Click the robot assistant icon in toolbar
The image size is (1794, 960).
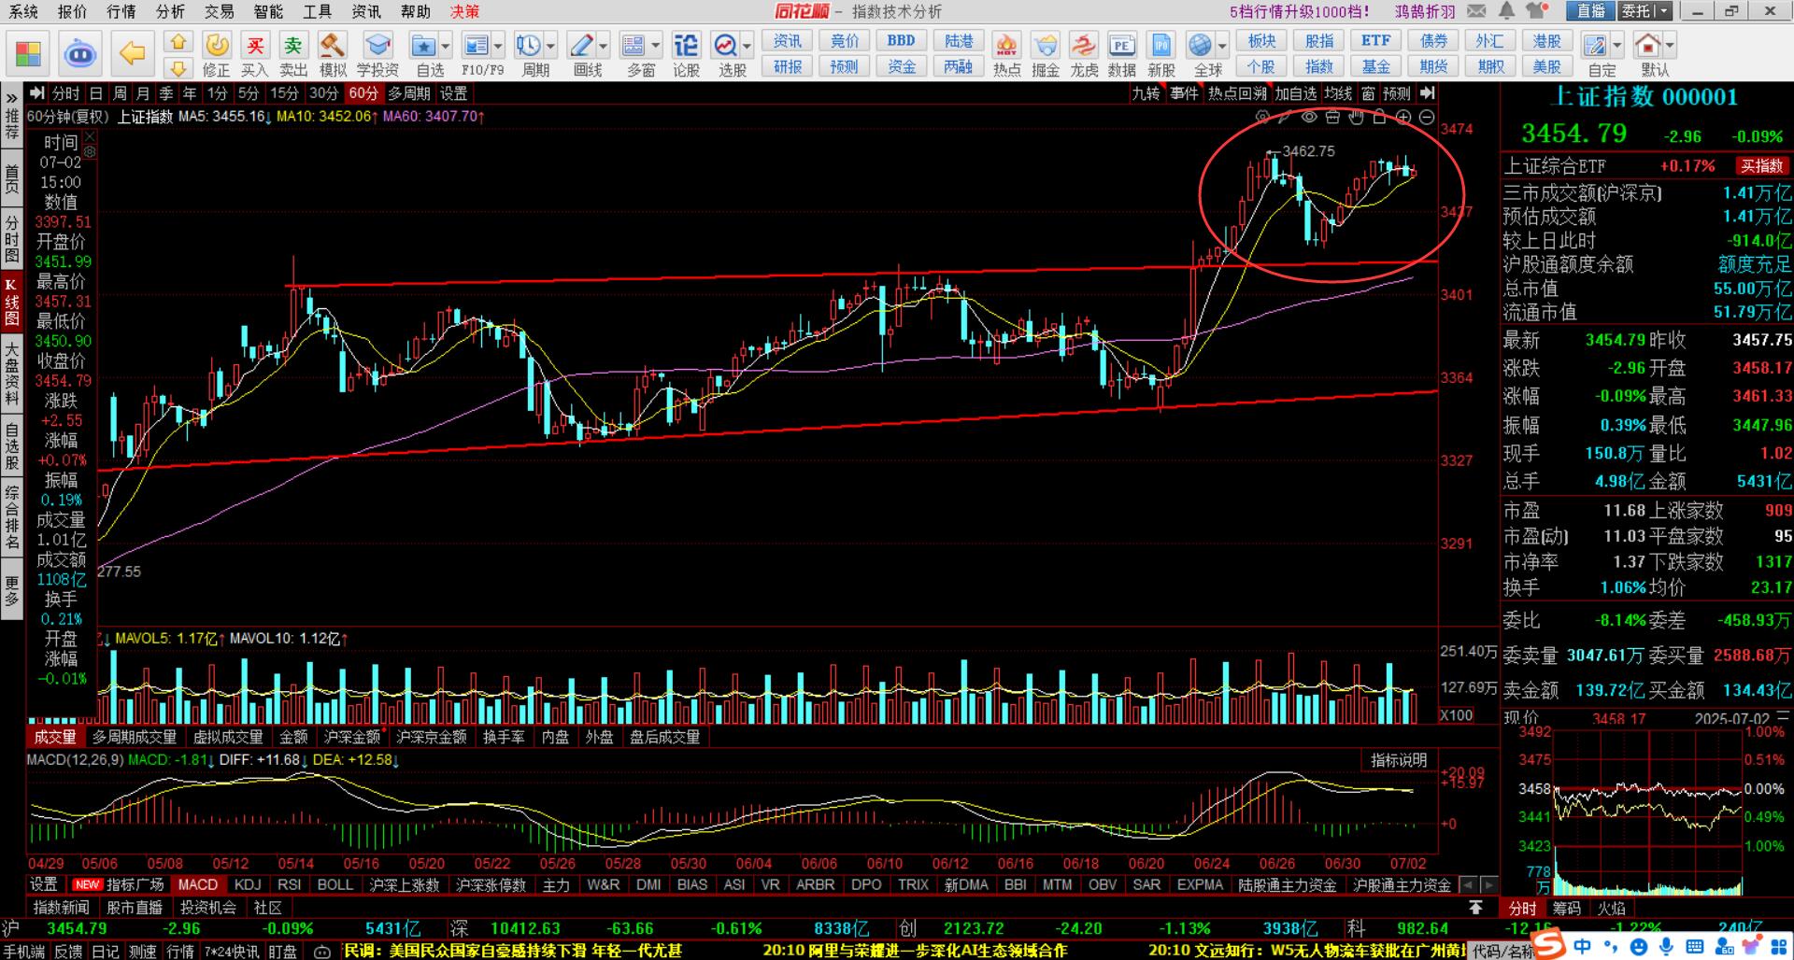80,53
